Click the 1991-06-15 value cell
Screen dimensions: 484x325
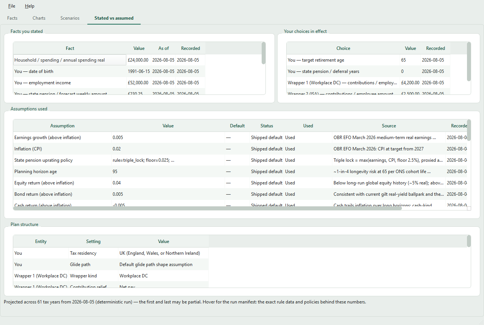(x=138, y=71)
